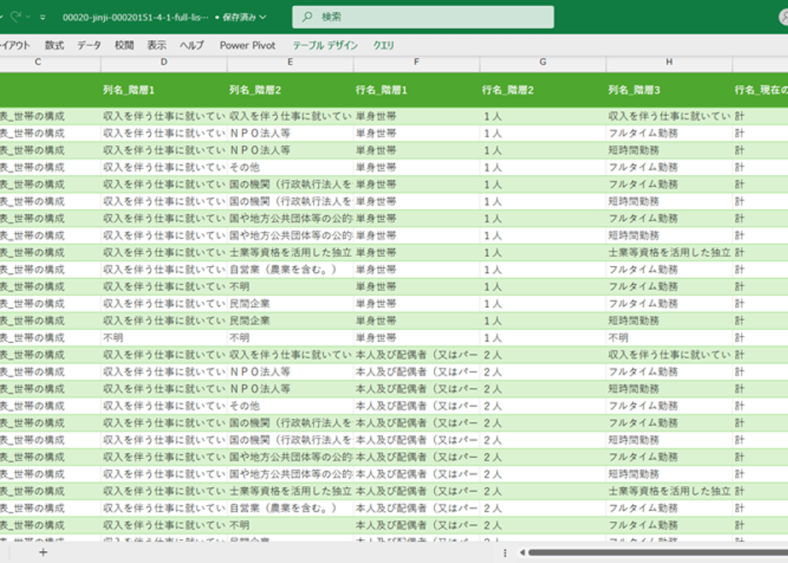Select その他 cell in the 2人 row
The height and width of the screenshot is (563, 788).
pyautogui.click(x=290, y=406)
